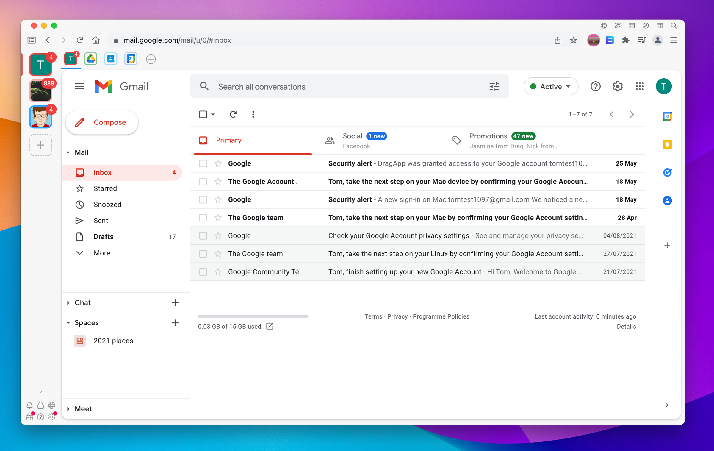
Task: Get add-ons plus icon in side panel
Action: 667,246
